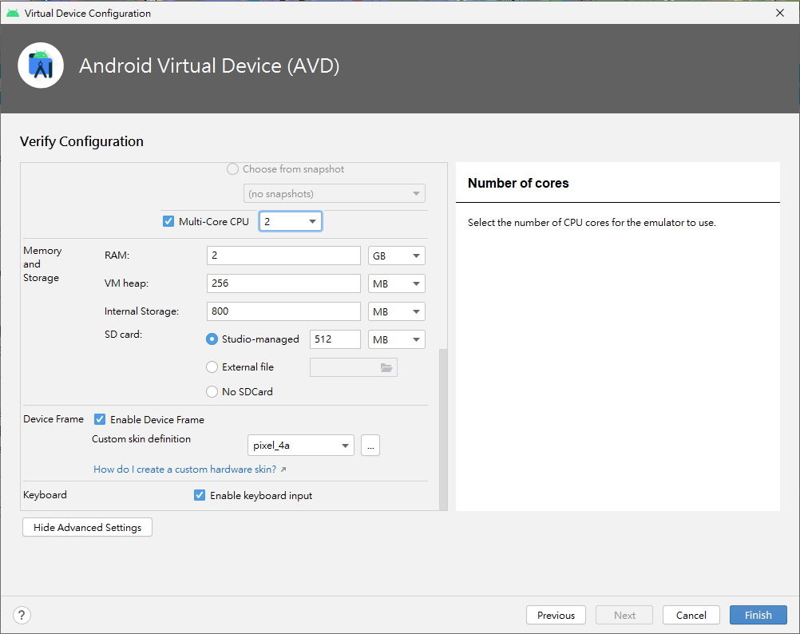Open custom hardware skin help link

tap(190, 470)
